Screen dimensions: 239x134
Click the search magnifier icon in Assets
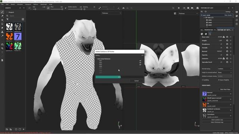click(7, 16)
